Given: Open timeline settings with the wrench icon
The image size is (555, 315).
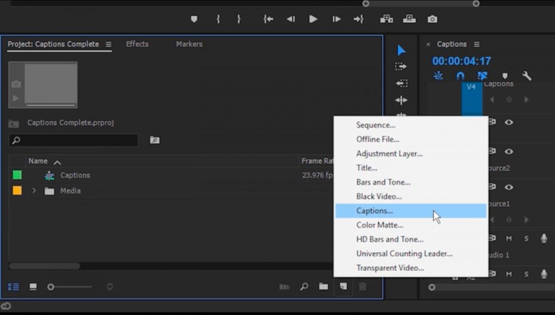Looking at the screenshot, I should point(527,76).
